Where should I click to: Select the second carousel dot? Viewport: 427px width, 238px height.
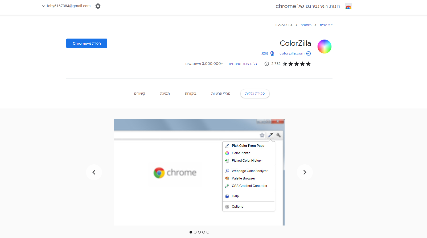pyautogui.click(x=195, y=232)
